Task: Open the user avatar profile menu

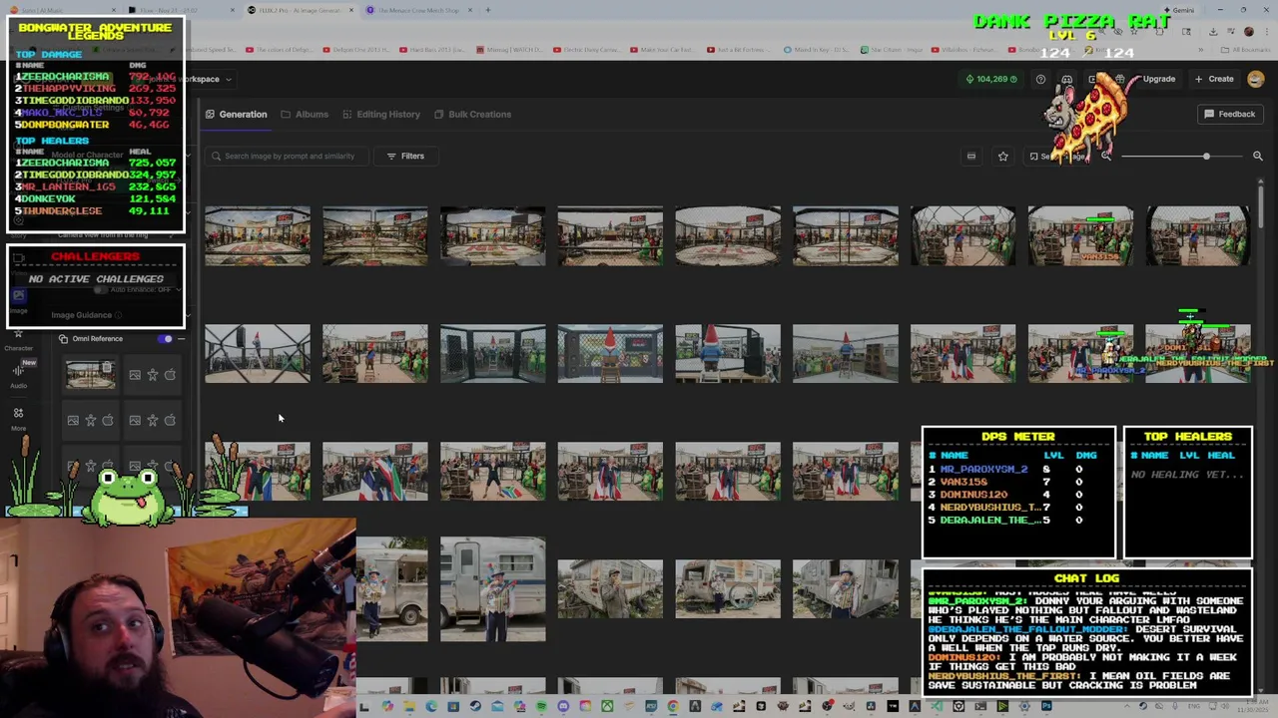Action: click(1256, 79)
